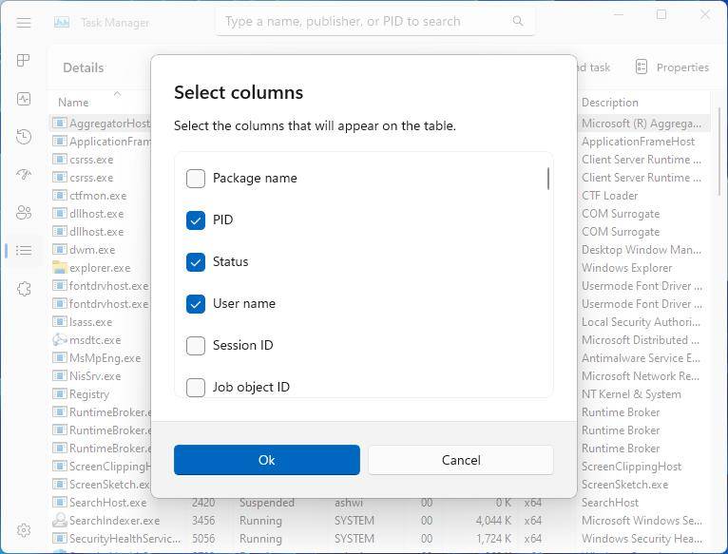Click the Task Manager app icon in title bar
Viewport: 728px width, 554px height.
click(x=62, y=22)
